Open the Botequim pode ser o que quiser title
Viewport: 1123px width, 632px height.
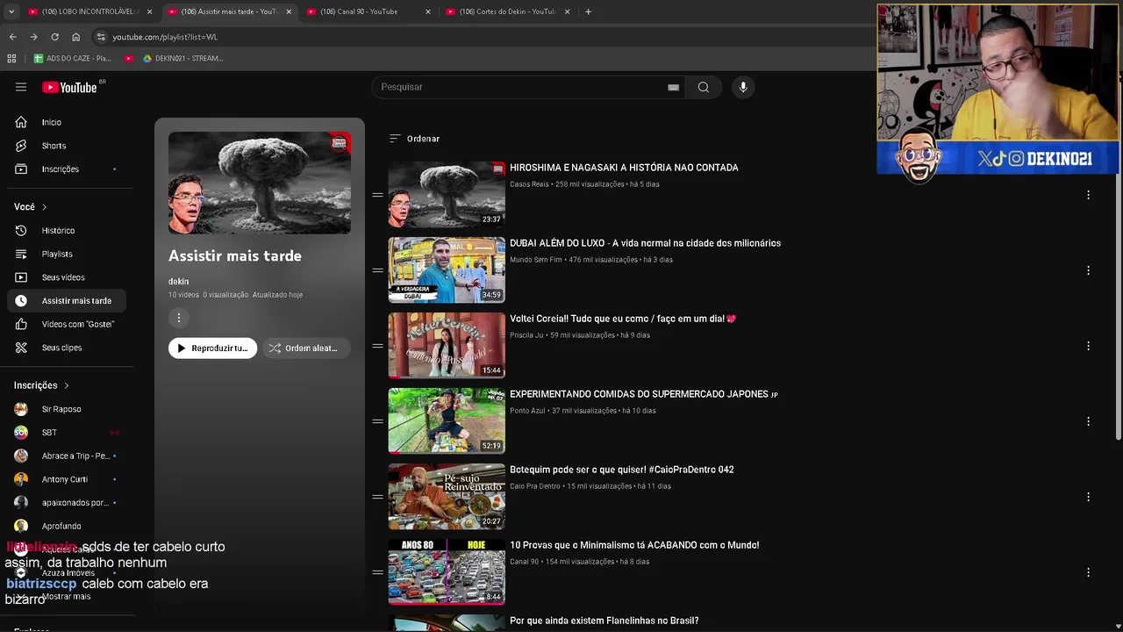tap(622, 470)
